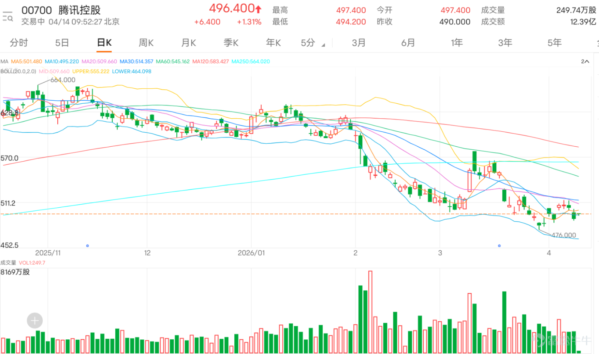
Task: Click the 2026/01 date axis label
Action: coord(251,253)
